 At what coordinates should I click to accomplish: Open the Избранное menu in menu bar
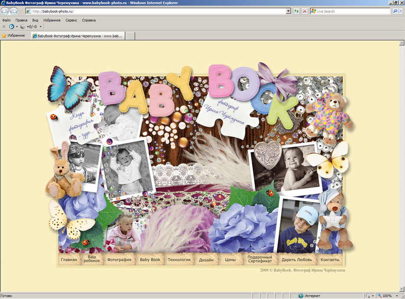pyautogui.click(x=52, y=20)
